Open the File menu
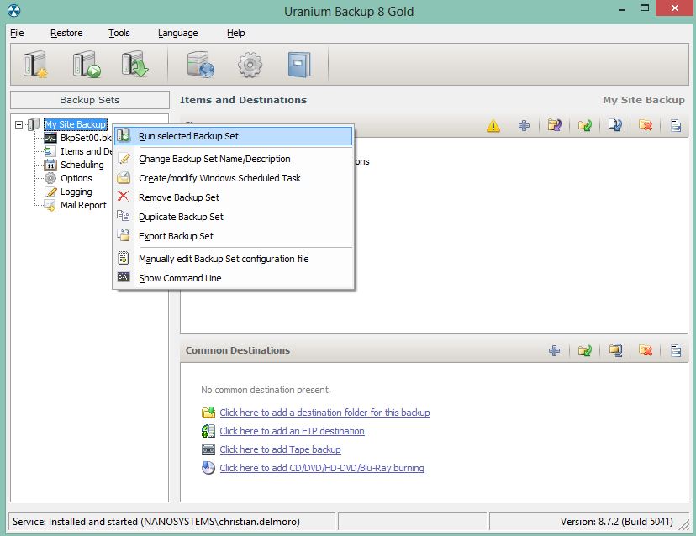Viewport: 696px width, 536px height. click(17, 33)
